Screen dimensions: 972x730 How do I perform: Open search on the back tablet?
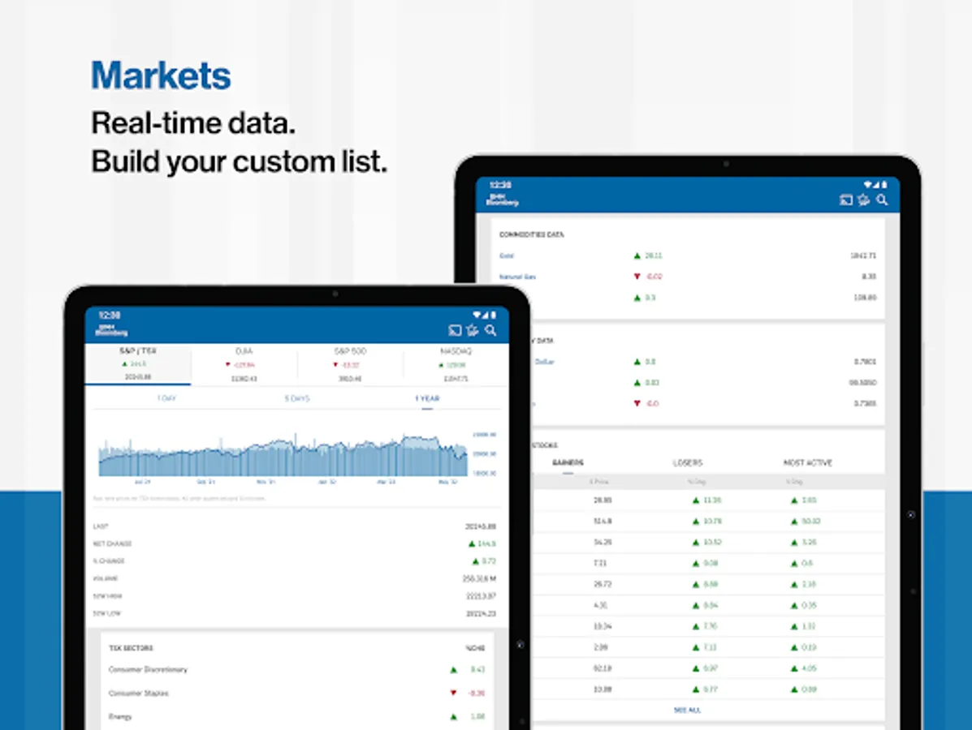(x=882, y=200)
